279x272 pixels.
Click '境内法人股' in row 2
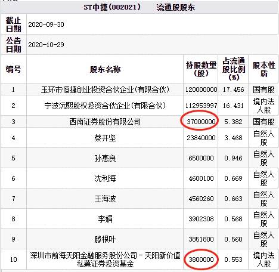tap(263, 106)
